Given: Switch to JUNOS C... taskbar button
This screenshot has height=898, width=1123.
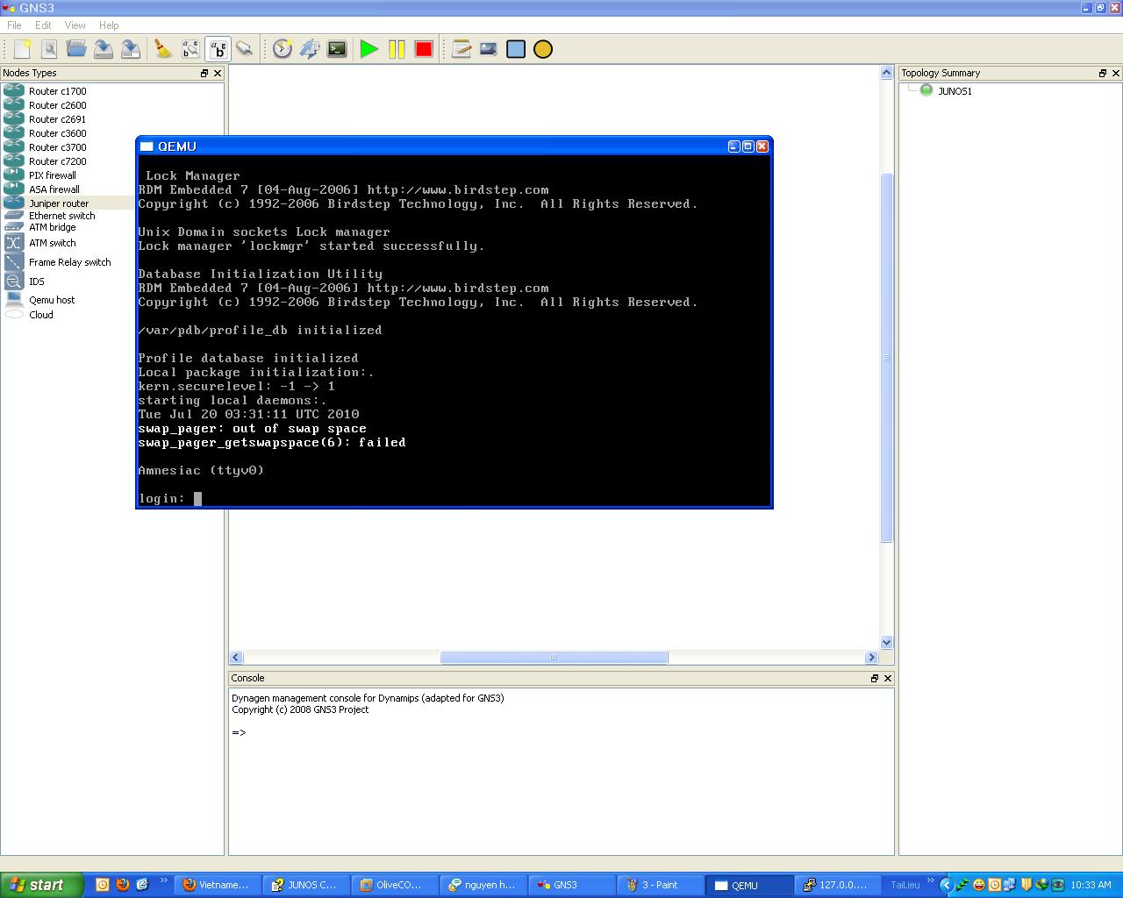Looking at the screenshot, I should [304, 885].
